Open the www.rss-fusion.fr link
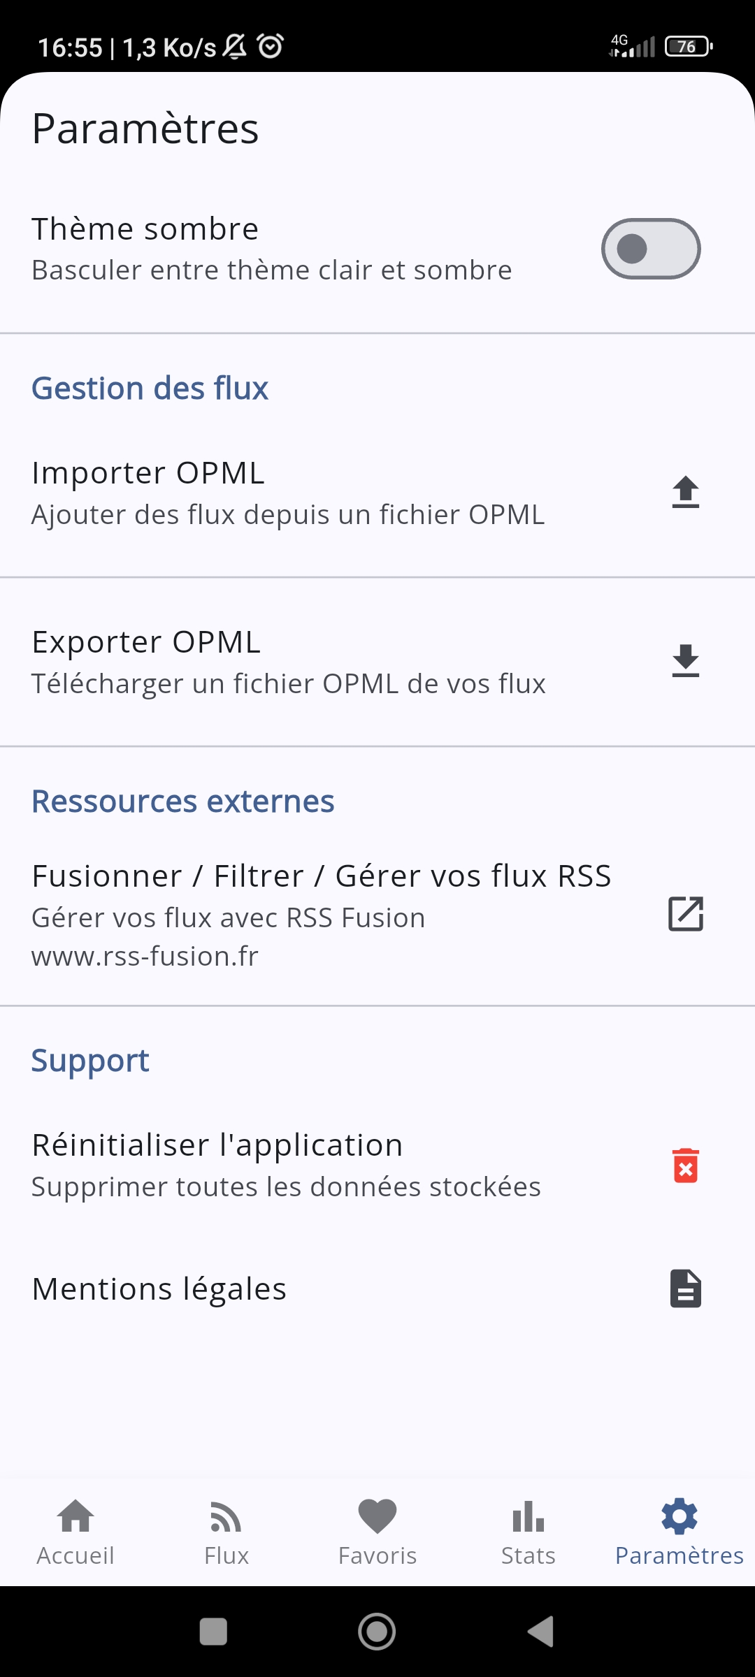Image resolution: width=755 pixels, height=1677 pixels. (x=145, y=956)
